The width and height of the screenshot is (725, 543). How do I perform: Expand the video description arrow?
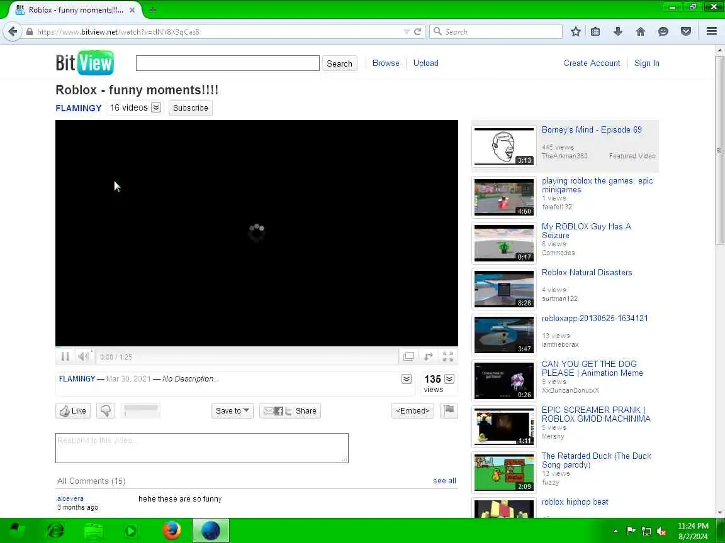click(x=407, y=379)
